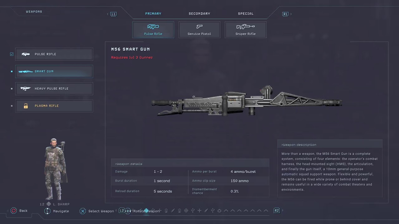Click the padlock icon on PLASMA RIFLE

26,106
